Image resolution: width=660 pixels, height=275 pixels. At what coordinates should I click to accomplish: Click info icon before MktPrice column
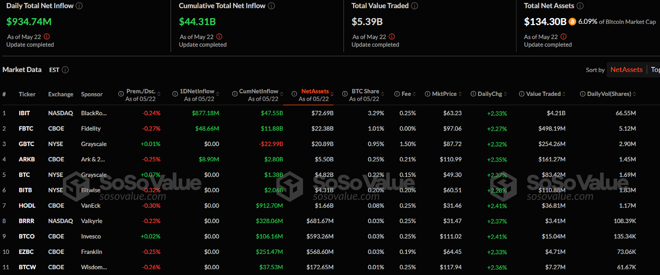(427, 94)
